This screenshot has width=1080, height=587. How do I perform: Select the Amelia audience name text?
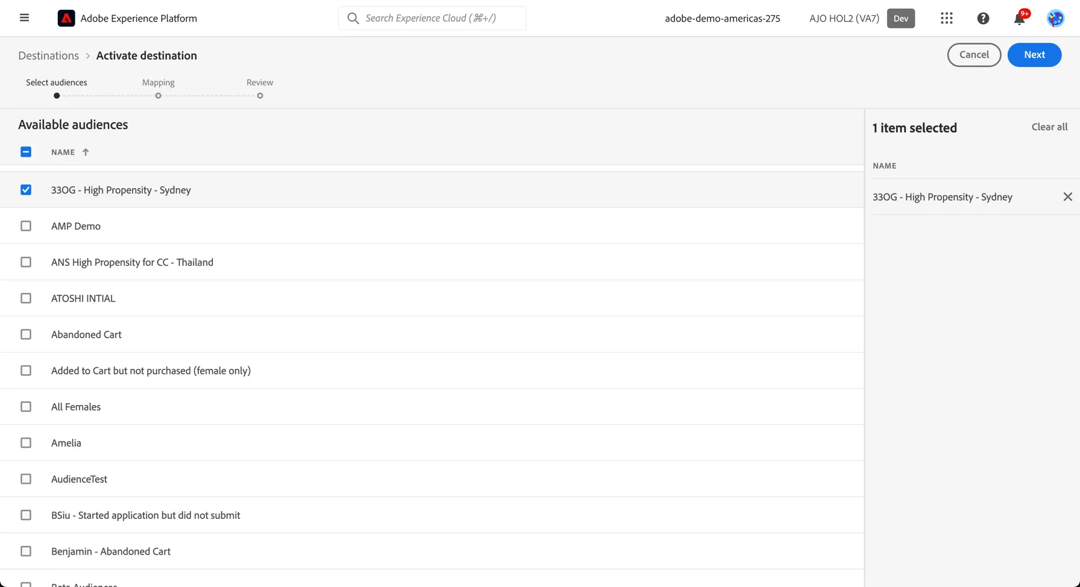[66, 443]
